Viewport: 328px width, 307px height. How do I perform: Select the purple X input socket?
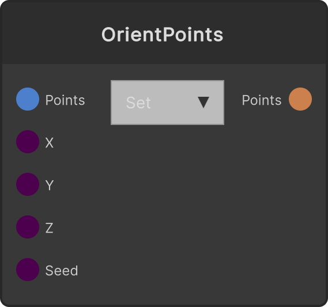pos(28,142)
